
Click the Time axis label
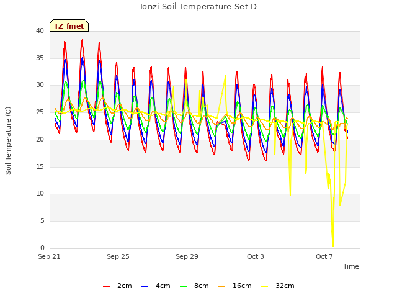coord(351,266)
